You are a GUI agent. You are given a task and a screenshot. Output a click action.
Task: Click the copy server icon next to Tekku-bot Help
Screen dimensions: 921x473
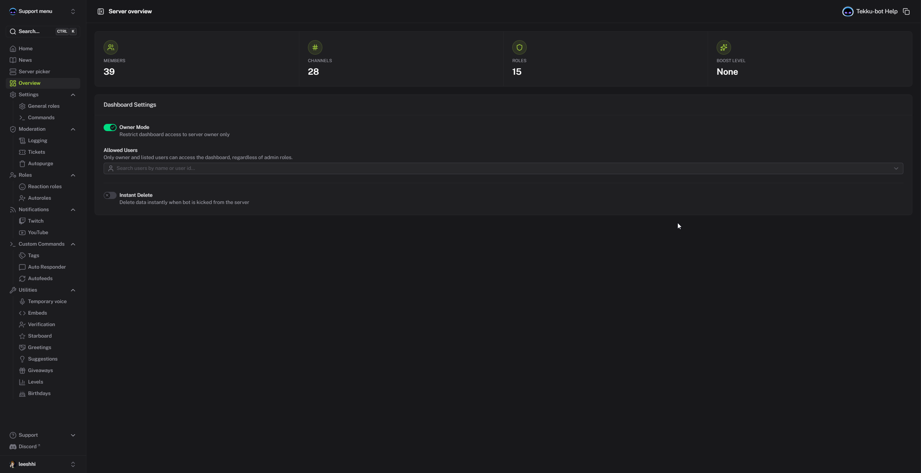pyautogui.click(x=906, y=11)
